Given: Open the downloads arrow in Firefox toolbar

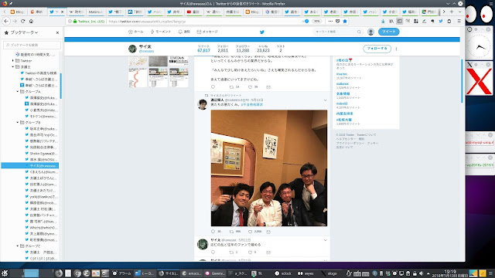Looking at the screenshot, I should [383, 21].
